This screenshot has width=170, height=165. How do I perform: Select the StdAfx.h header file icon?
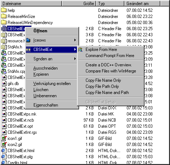[x=4, y=47]
